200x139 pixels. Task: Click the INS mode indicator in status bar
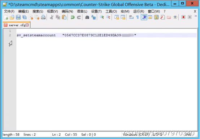(188, 135)
